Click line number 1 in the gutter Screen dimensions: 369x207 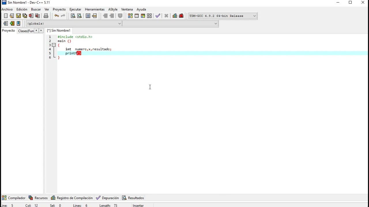[50, 37]
